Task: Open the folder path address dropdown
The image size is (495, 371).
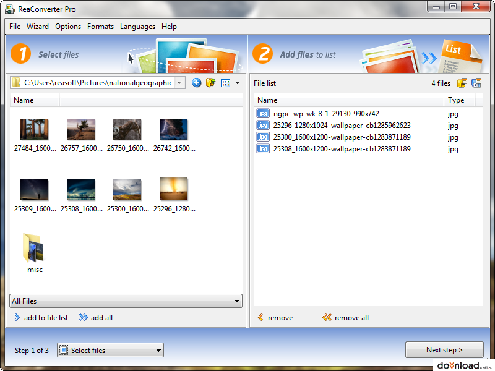Action: click(179, 81)
